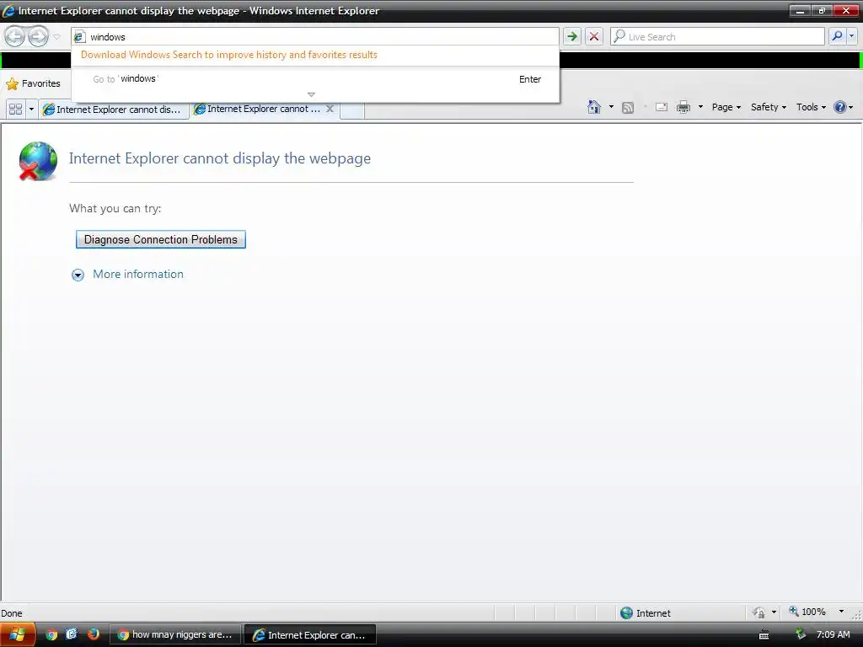Image resolution: width=863 pixels, height=647 pixels.
Task: Click the RSS feeds icon
Action: [627, 107]
